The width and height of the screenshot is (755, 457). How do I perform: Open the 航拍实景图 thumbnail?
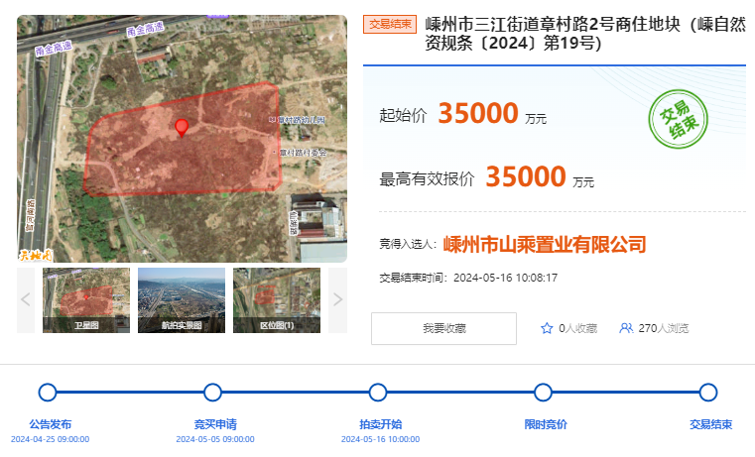click(x=182, y=299)
